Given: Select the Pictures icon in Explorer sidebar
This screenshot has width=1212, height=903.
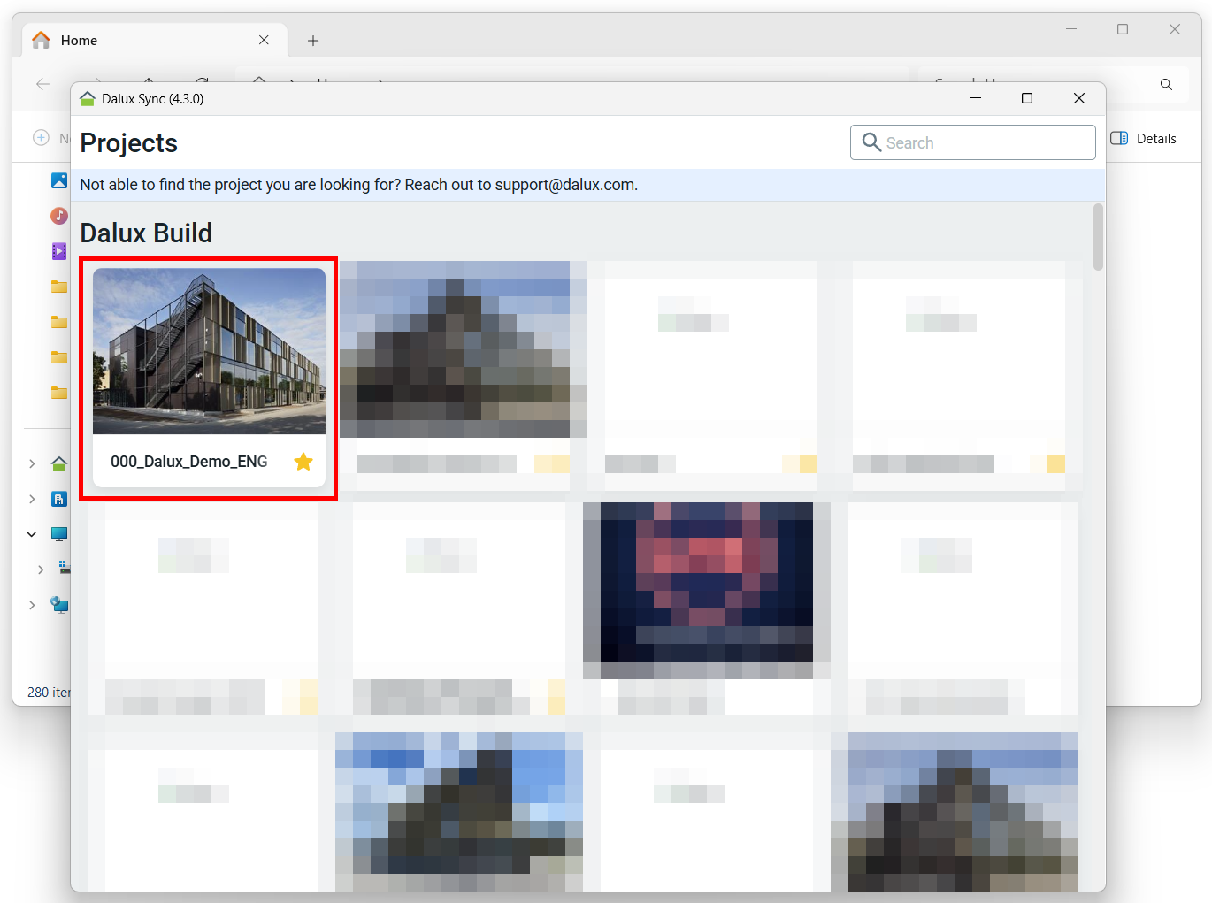Looking at the screenshot, I should point(59,180).
